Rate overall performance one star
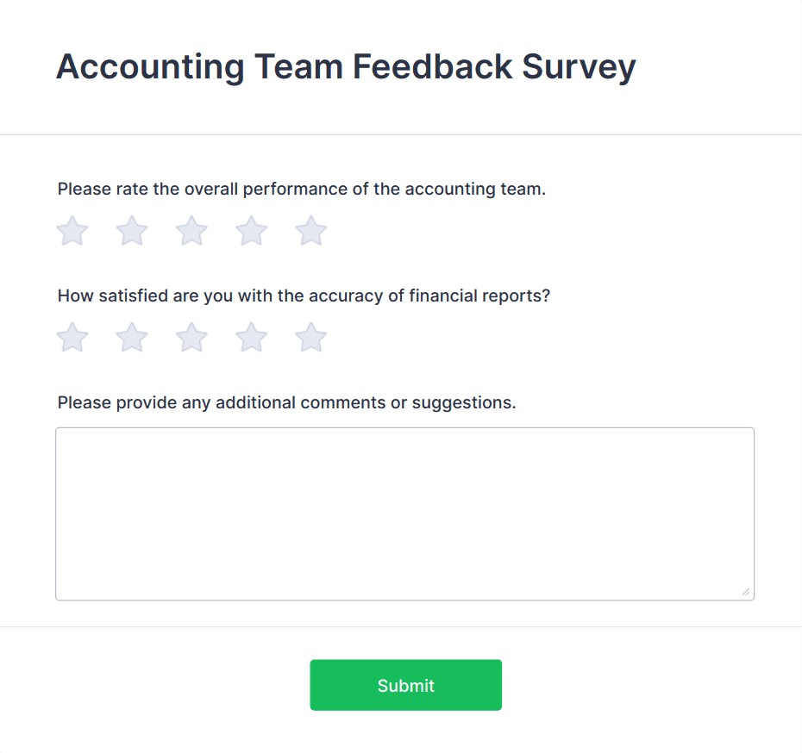The width and height of the screenshot is (802, 753). click(x=72, y=231)
